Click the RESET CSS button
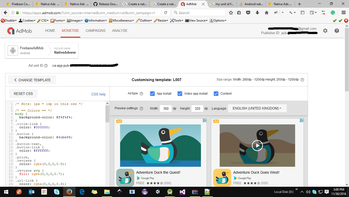 point(23,94)
